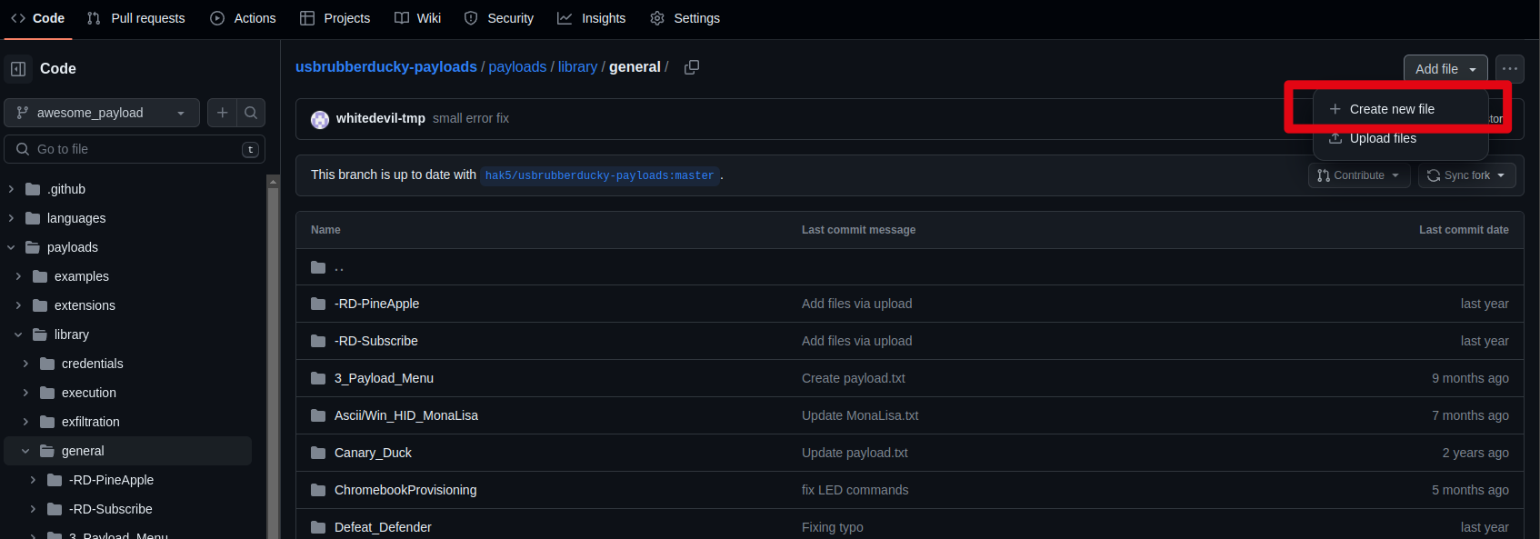This screenshot has height=539, width=1540.
Task: Collapse the file tree side panel icon
Action: pyautogui.click(x=18, y=69)
